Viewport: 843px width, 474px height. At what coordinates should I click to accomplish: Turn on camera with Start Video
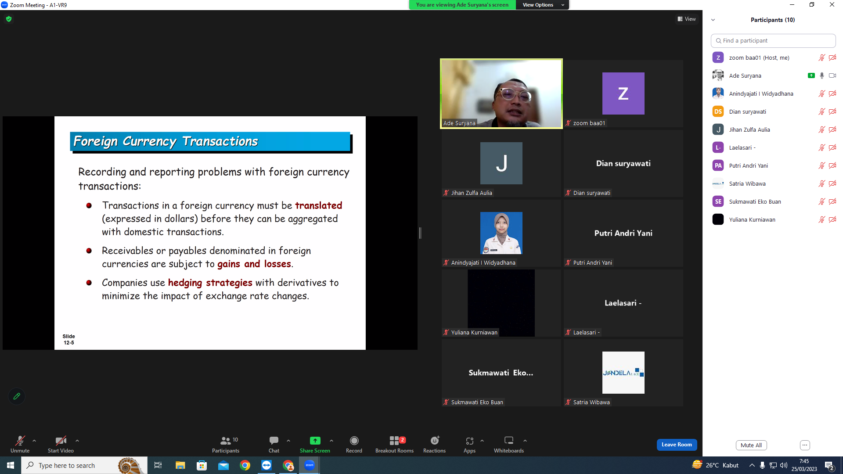61,444
